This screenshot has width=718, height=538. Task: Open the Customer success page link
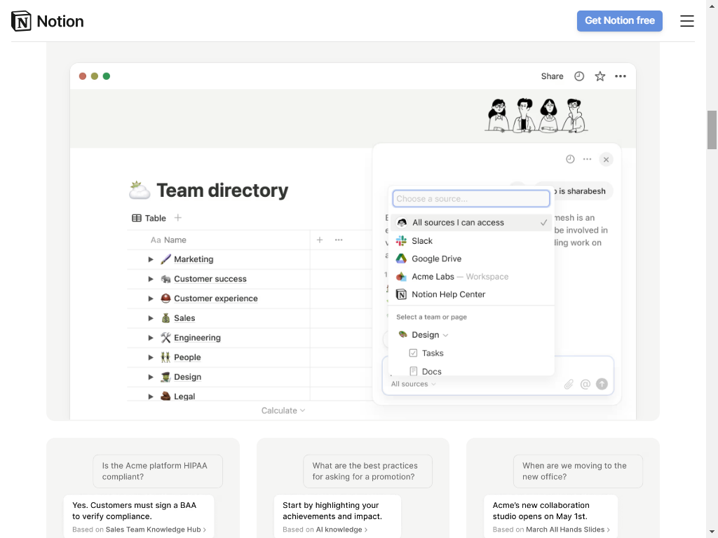click(x=210, y=279)
